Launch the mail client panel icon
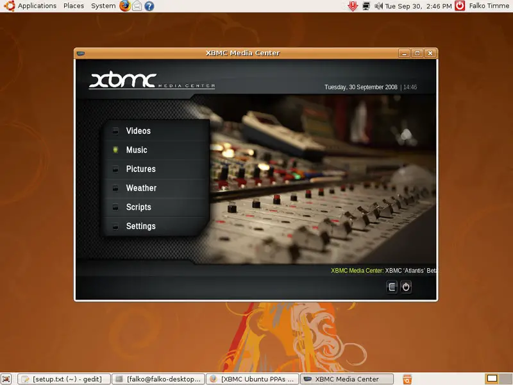Viewport: 513px width, 385px height. tap(137, 6)
